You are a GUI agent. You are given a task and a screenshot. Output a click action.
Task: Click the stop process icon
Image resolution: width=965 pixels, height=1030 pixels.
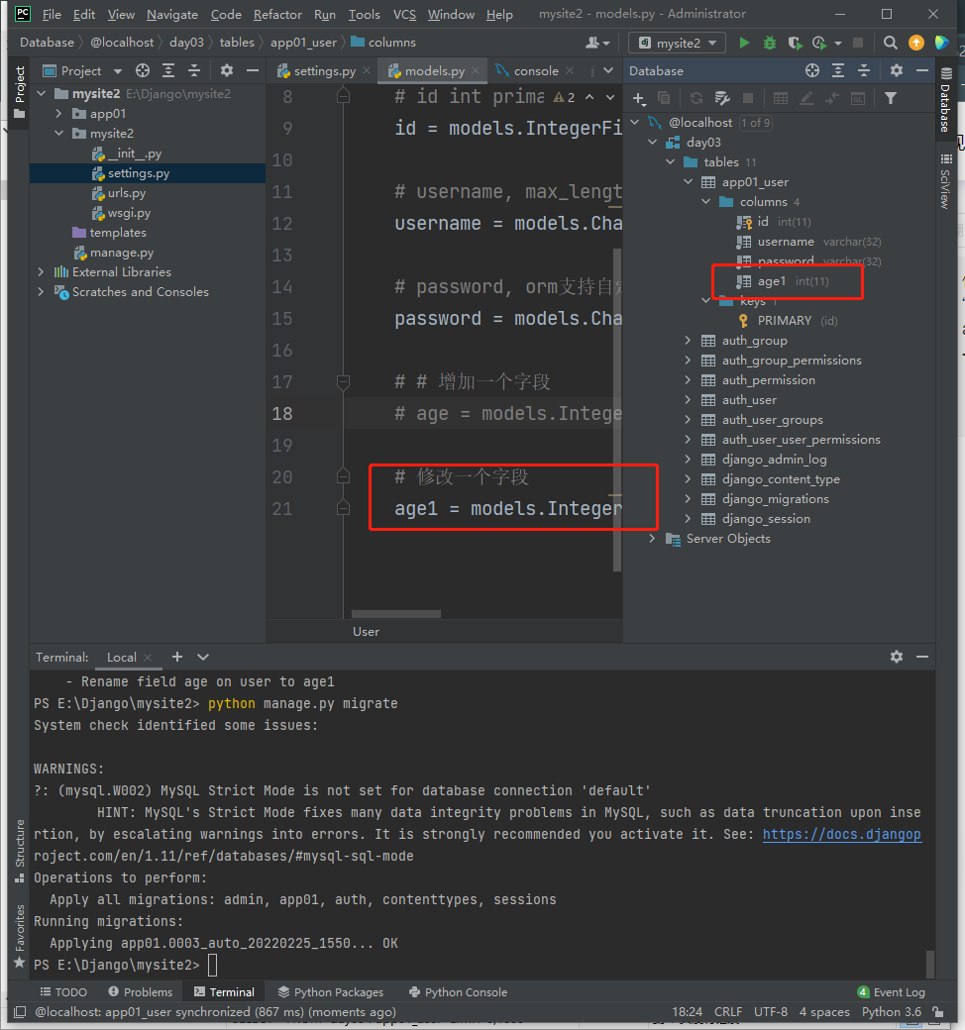point(858,43)
